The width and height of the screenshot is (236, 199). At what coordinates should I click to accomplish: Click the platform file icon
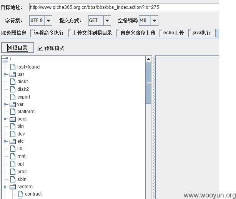click(x=13, y=112)
